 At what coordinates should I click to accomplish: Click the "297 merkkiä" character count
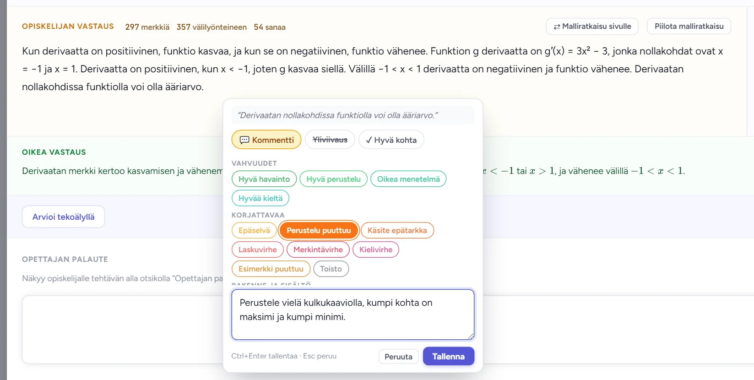(147, 27)
